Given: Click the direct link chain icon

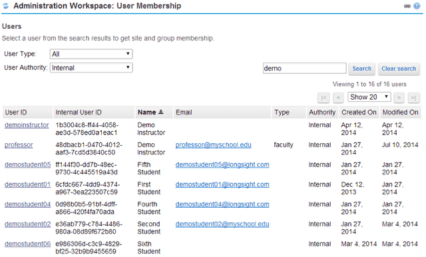Looking at the screenshot, I should coord(407,6).
